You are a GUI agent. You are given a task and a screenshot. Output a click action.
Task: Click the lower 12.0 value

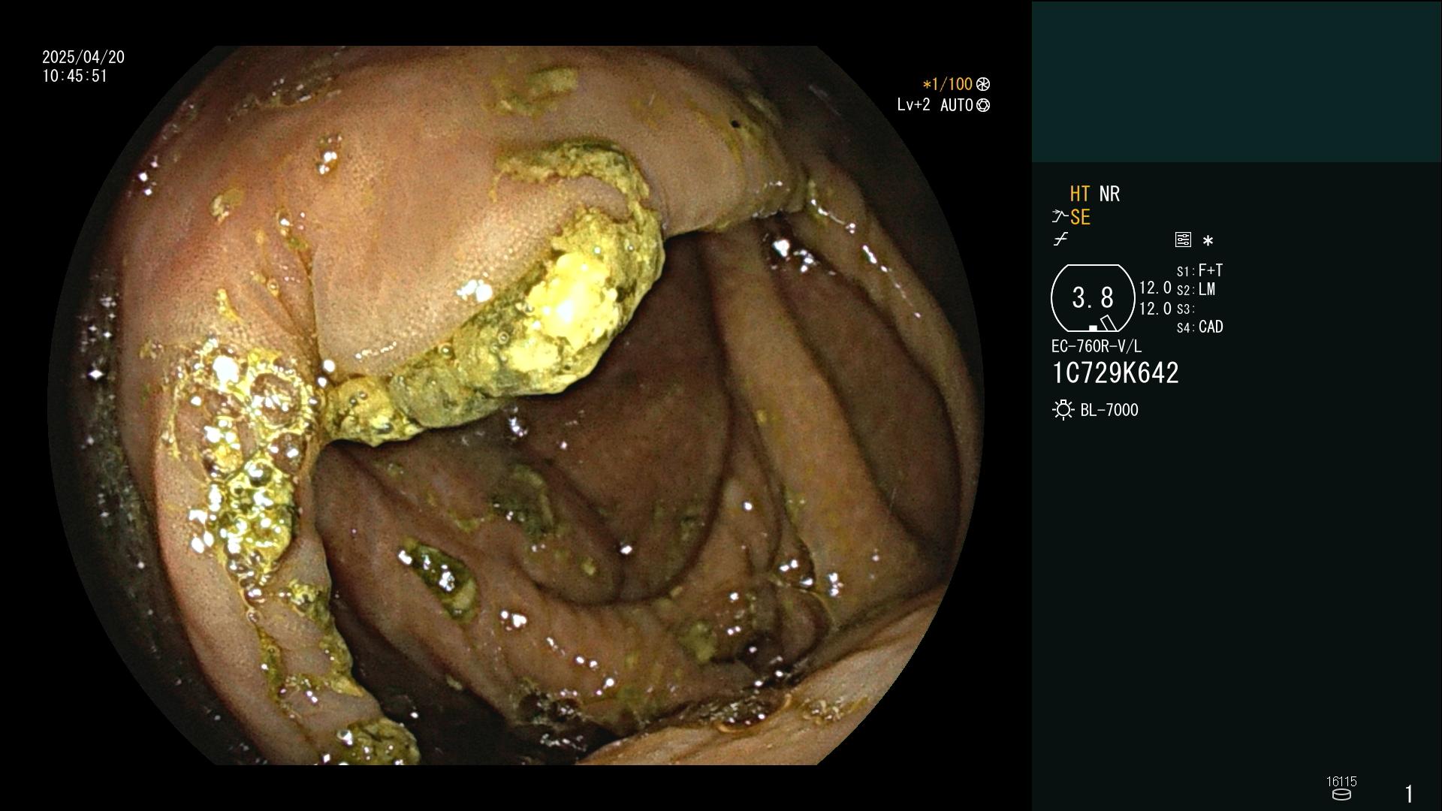(x=1155, y=309)
